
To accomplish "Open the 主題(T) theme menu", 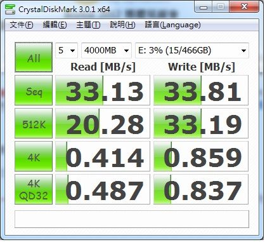I will pyautogui.click(x=88, y=25).
